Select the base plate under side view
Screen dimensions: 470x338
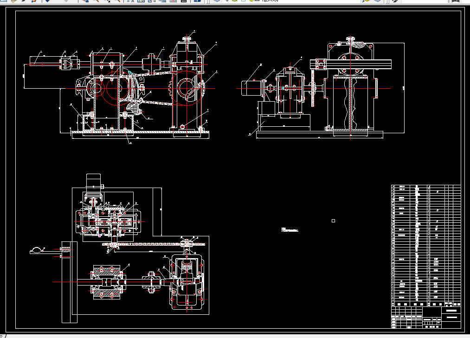tap(320, 134)
